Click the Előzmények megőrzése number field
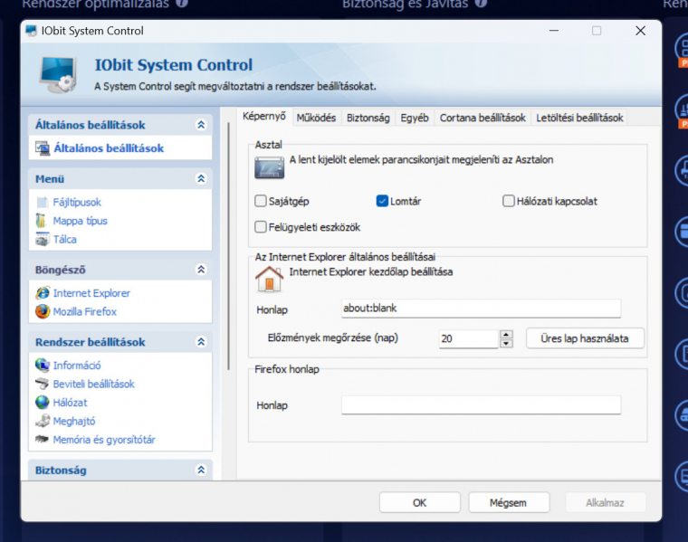This screenshot has width=688, height=542. pyautogui.click(x=468, y=338)
